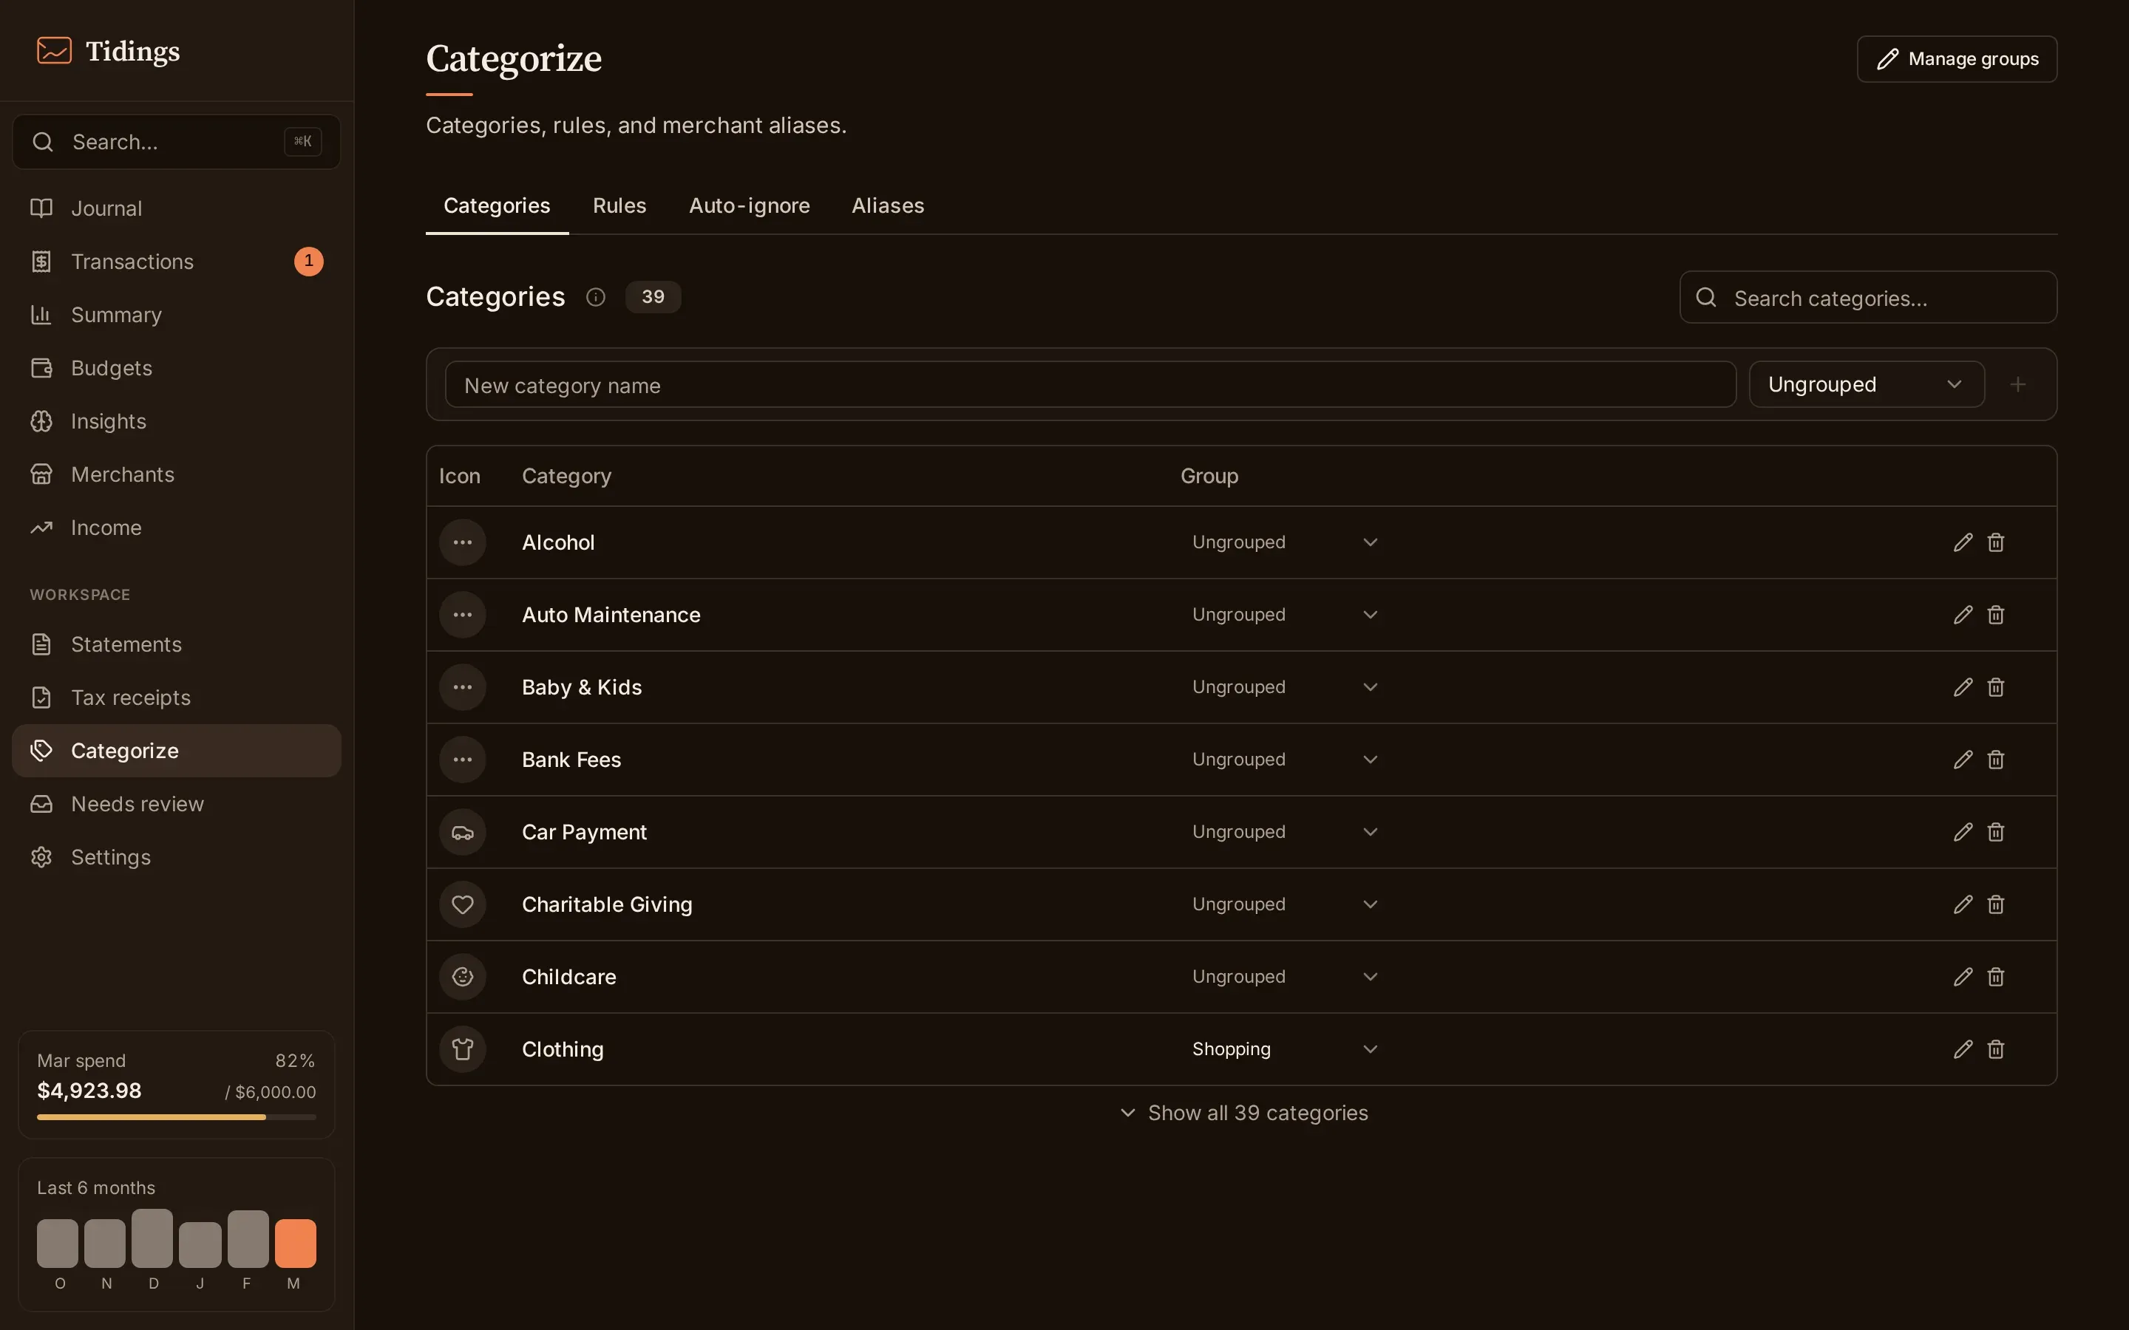Image resolution: width=2129 pixels, height=1330 pixels.
Task: Go to the Transactions page
Action: (176, 262)
